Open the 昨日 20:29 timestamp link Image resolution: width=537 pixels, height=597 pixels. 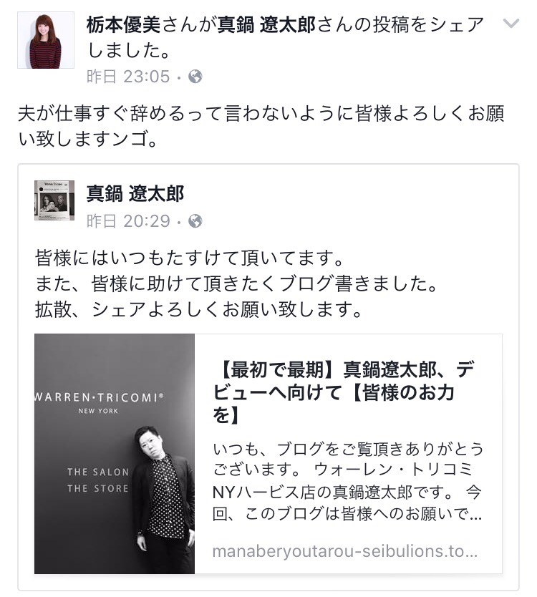point(128,221)
